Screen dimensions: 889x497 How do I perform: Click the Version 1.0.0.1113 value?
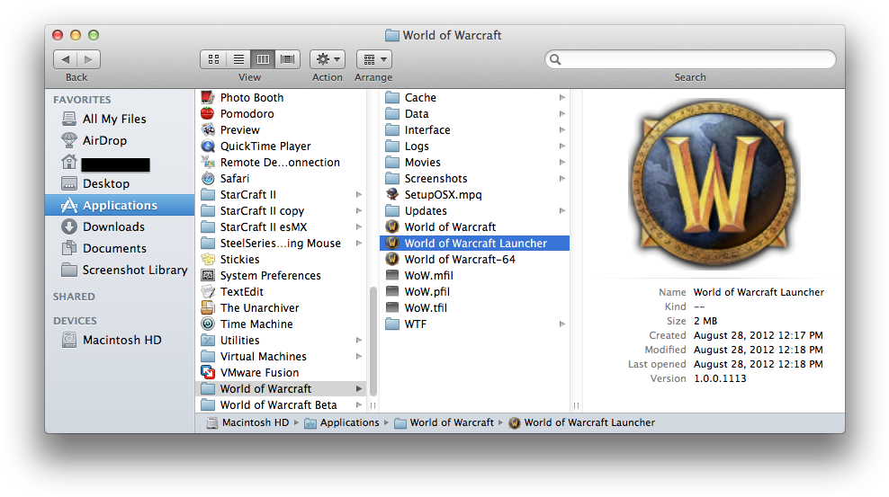720,378
